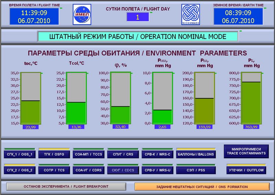
Task: Select the СОА-МП / TCCS button
Action: point(89,154)
